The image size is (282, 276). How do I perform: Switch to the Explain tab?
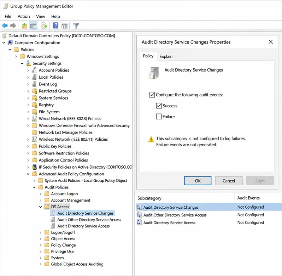(x=166, y=56)
